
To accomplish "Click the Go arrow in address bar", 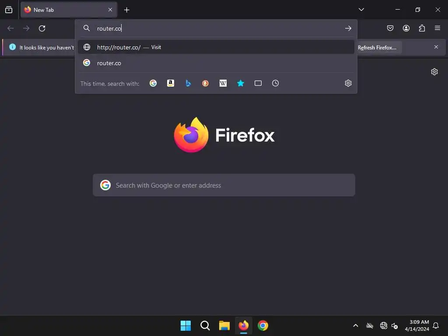I will point(348,28).
